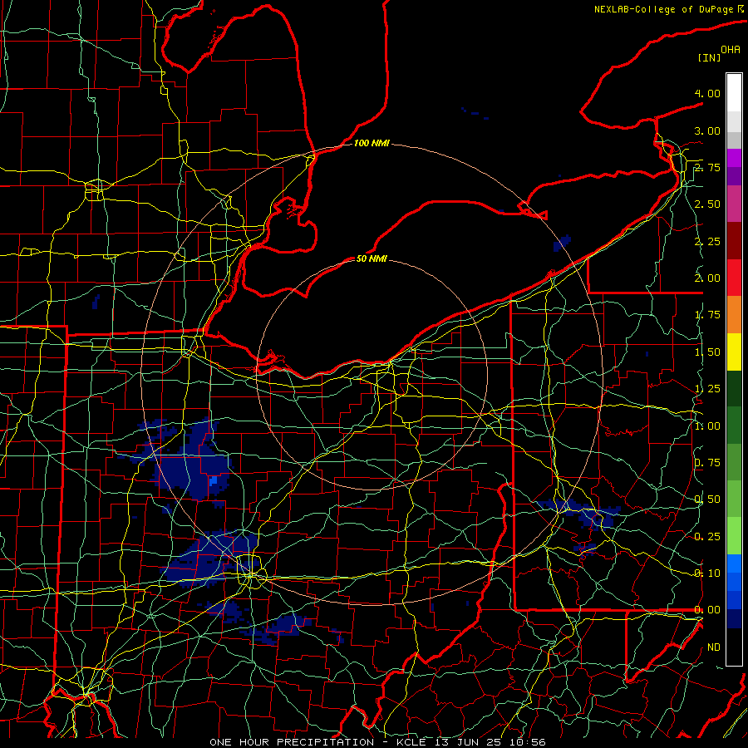Click the light blue precipitation pixel cluster
The width and height of the screenshot is (748, 748).
pyautogui.click(x=214, y=480)
